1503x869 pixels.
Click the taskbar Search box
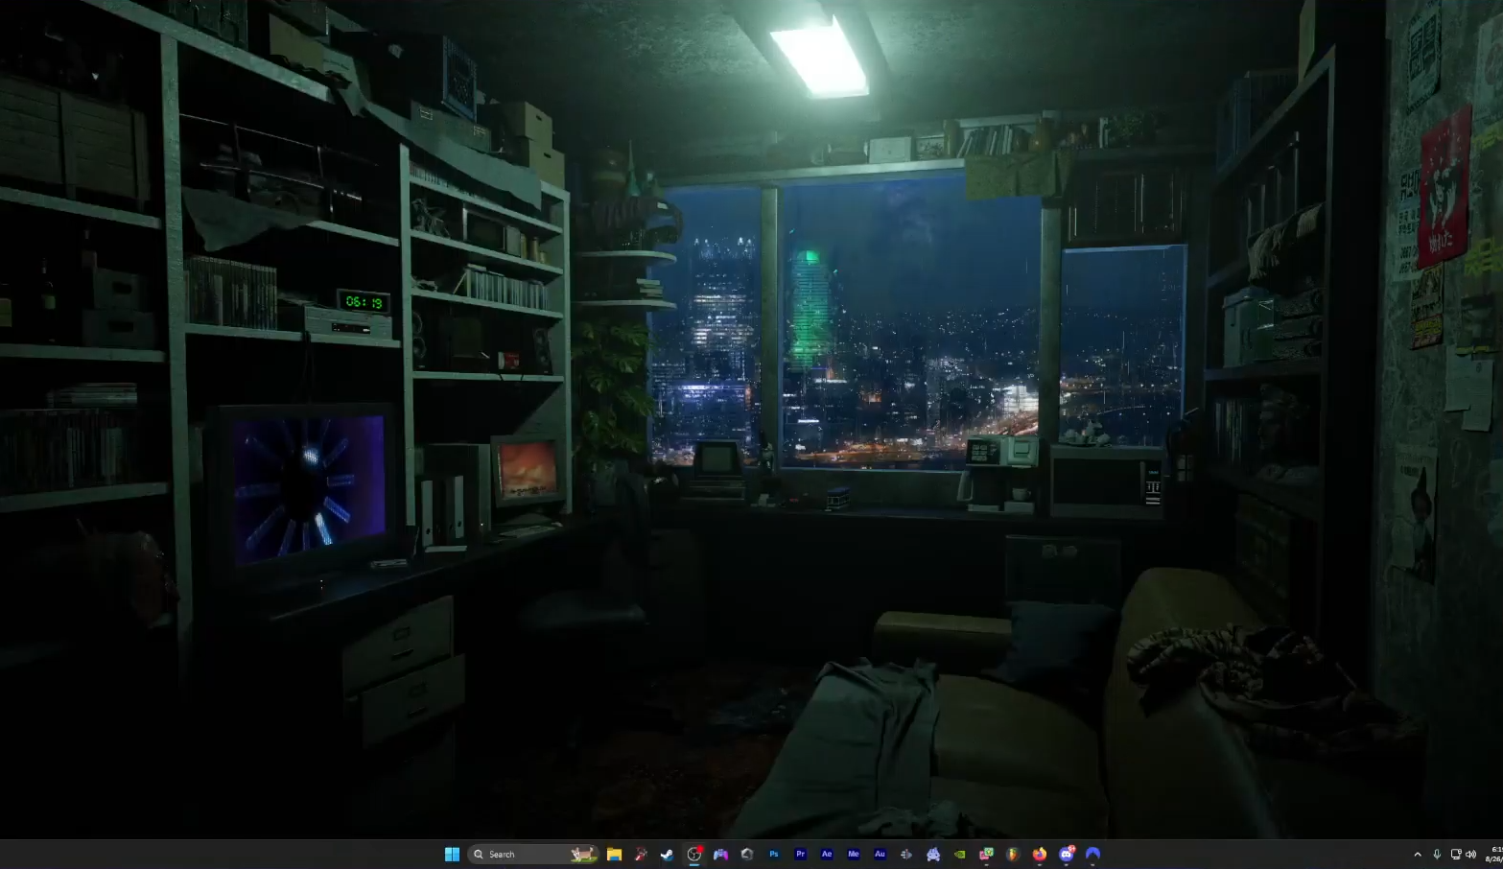[x=533, y=854]
